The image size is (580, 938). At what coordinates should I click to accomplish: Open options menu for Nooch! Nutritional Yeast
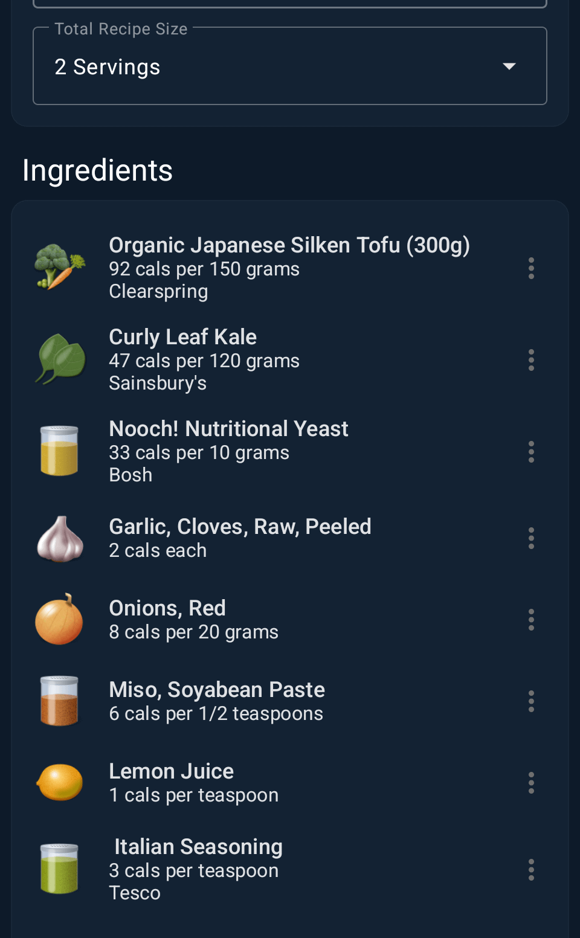pyautogui.click(x=531, y=452)
